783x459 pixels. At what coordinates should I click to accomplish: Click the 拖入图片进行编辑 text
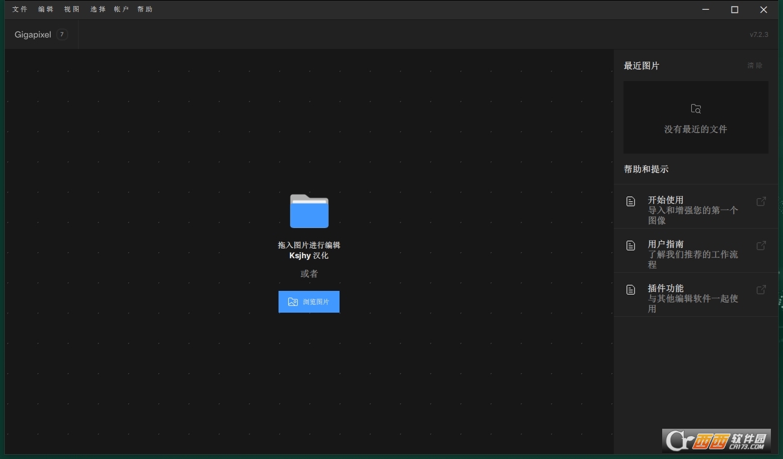[309, 245]
